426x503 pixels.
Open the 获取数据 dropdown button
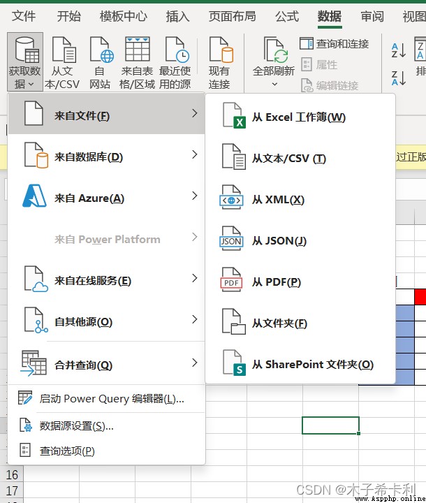(25, 62)
